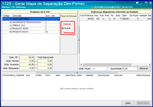This screenshot has width=153, height=107.
Task: Sort products by the Num. Lote column header
Action: [x=52, y=16]
